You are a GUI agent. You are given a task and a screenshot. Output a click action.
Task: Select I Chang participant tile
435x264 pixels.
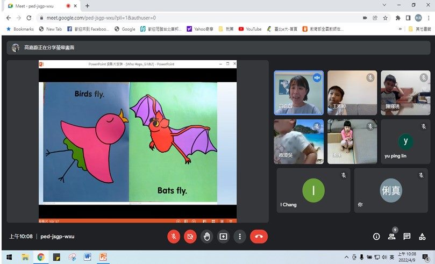(x=313, y=191)
